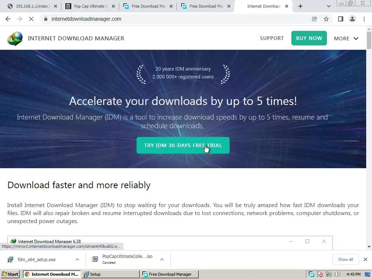Click TRY IDM 30-DAYS FREE TRIAL

(183, 145)
